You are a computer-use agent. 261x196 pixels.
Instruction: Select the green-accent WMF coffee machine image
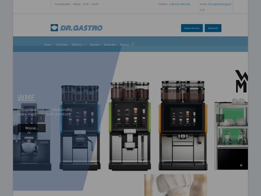click(x=130, y=126)
